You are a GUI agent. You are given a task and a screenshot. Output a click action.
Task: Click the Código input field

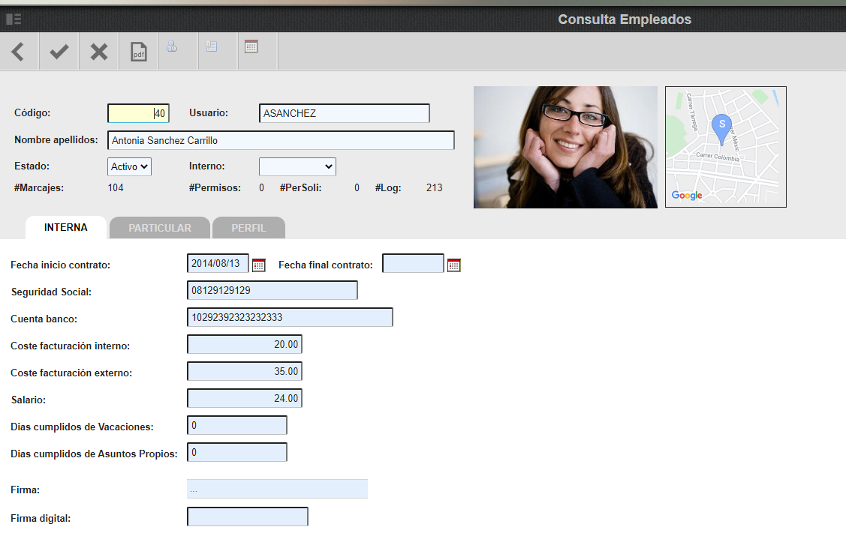click(139, 113)
